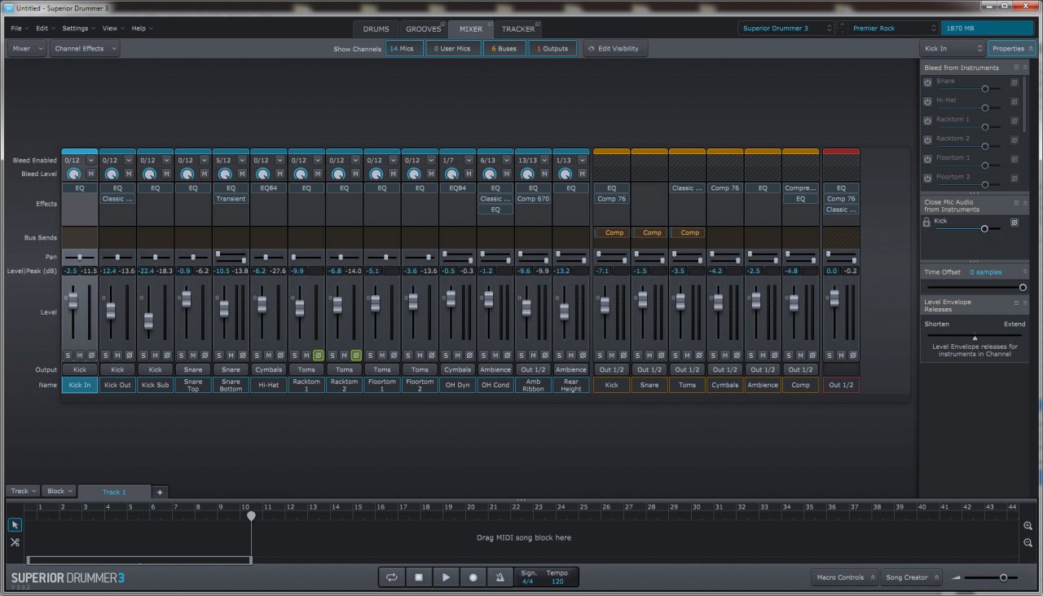Collapse the Time Offset section
Screen dimensions: 1043x596
[x=1024, y=272]
